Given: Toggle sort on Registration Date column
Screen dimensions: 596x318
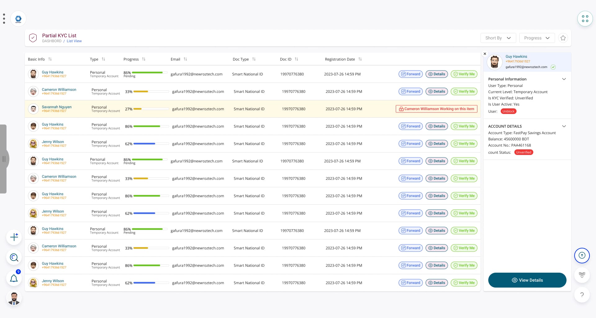Looking at the screenshot, I should click(360, 59).
